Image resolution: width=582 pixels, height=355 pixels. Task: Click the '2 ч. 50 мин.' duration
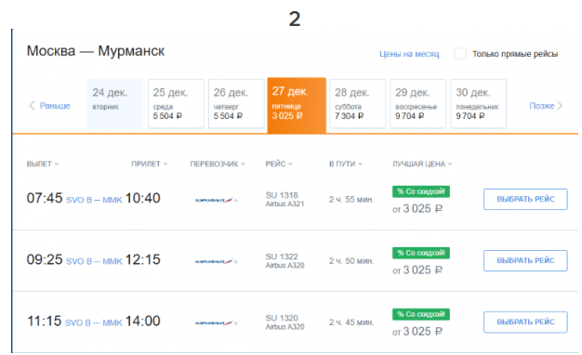[351, 261]
